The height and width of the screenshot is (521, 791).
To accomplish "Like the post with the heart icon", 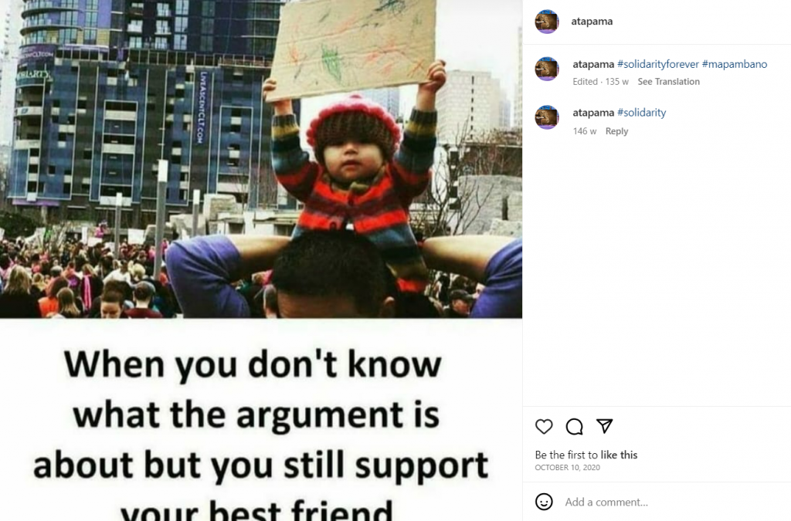I will tap(544, 426).
